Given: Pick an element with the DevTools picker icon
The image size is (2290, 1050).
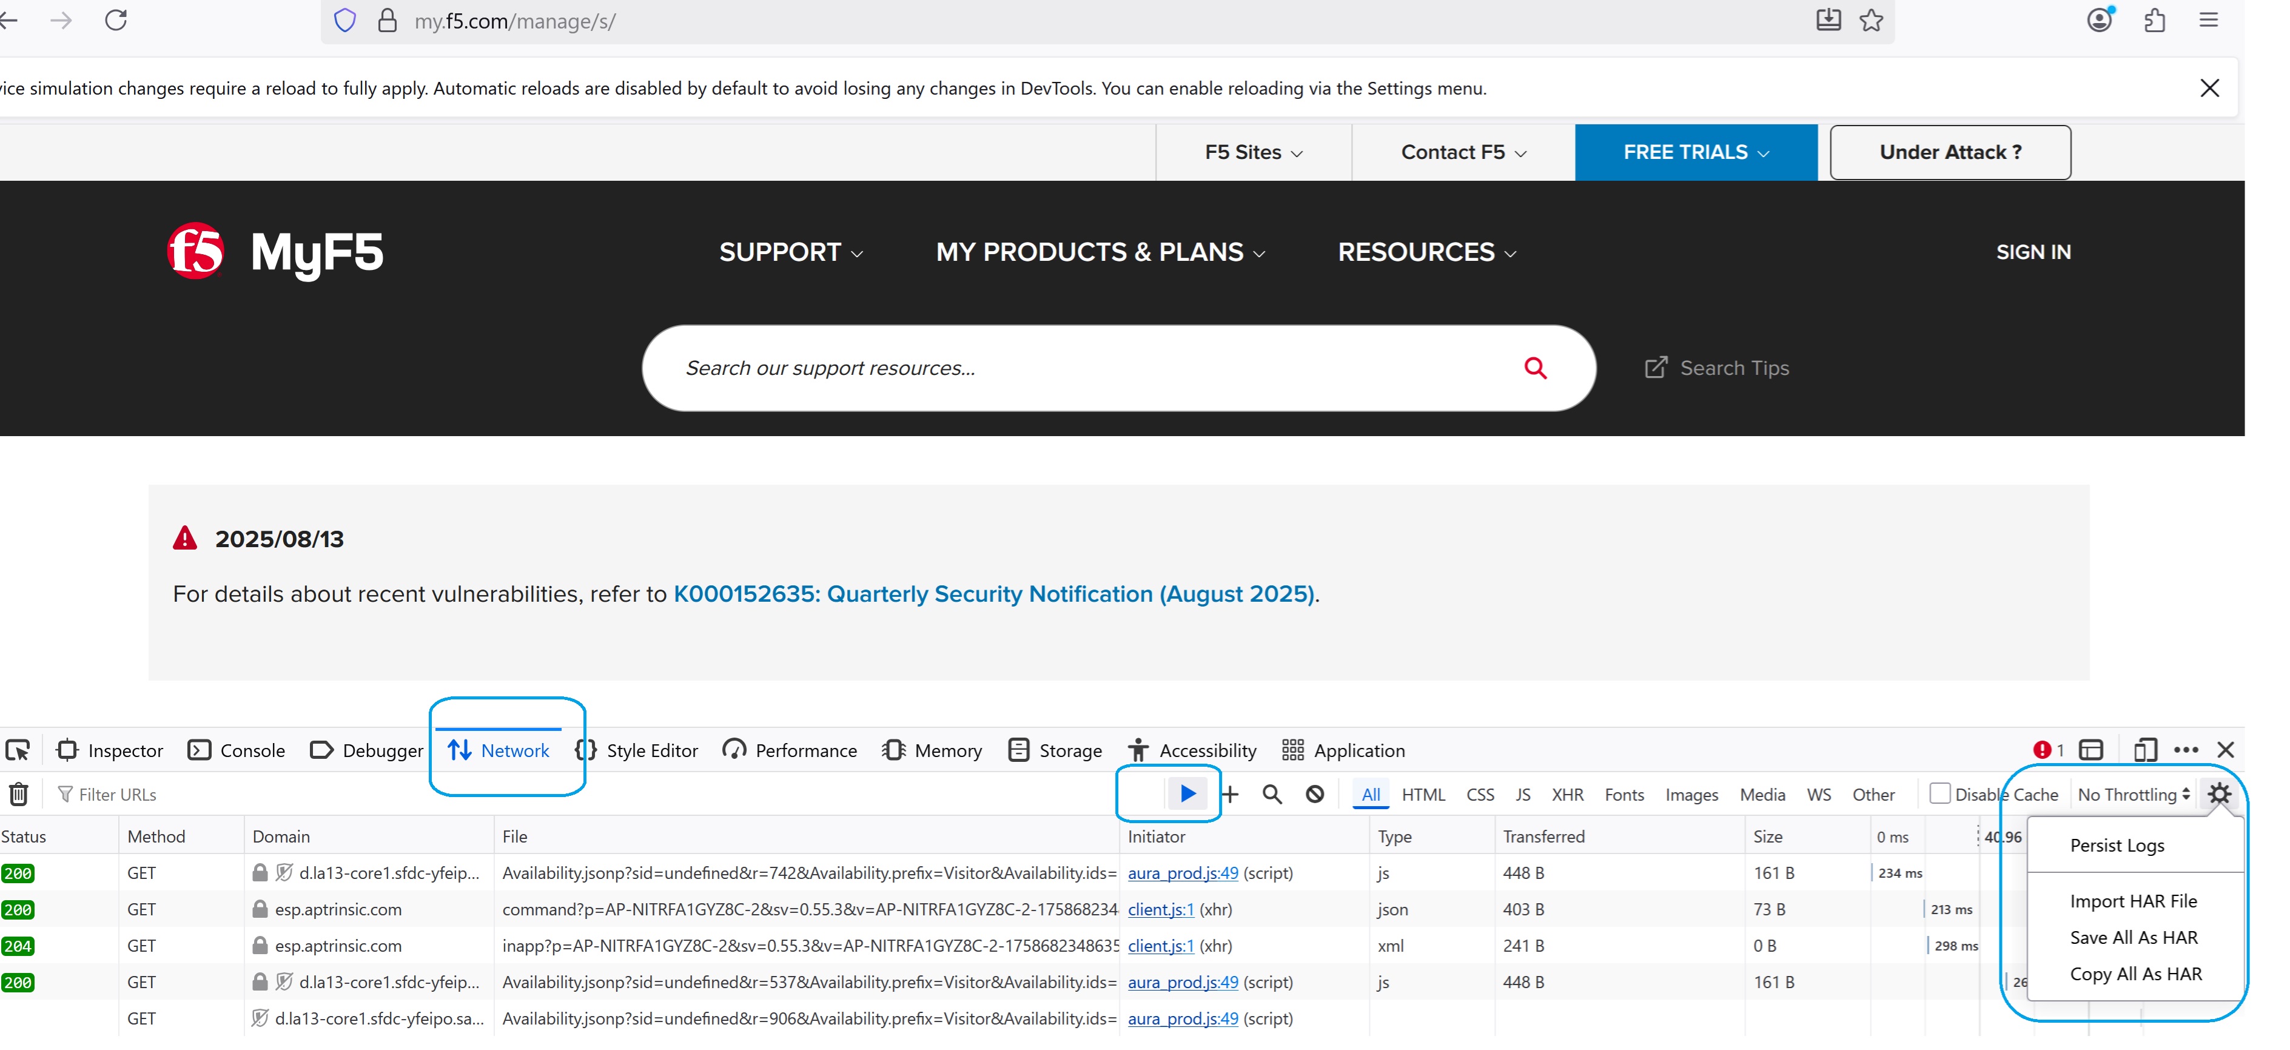Looking at the screenshot, I should click(x=18, y=750).
